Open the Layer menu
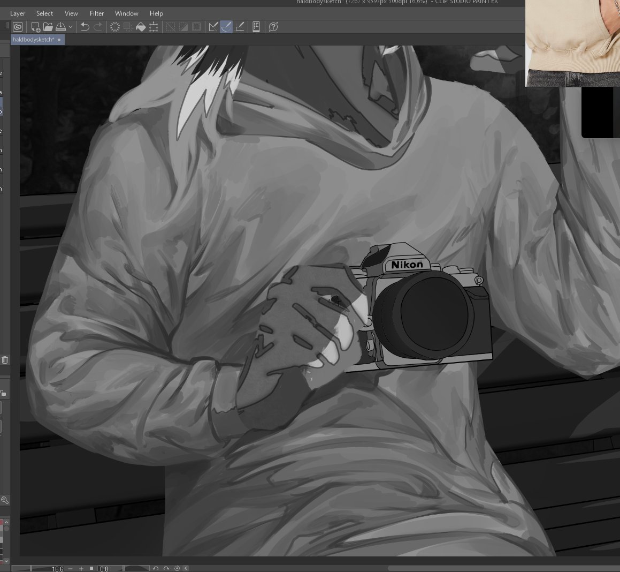 click(x=18, y=13)
